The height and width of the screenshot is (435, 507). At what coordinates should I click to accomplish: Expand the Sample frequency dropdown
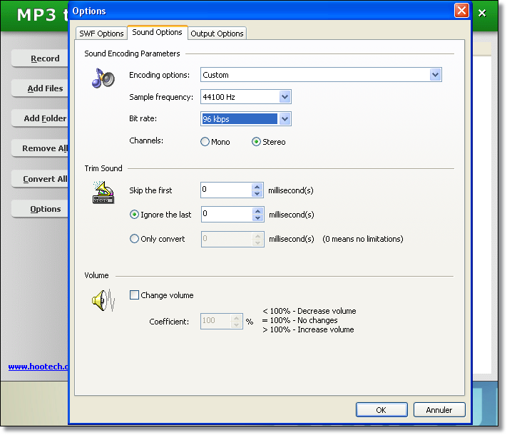click(x=285, y=97)
